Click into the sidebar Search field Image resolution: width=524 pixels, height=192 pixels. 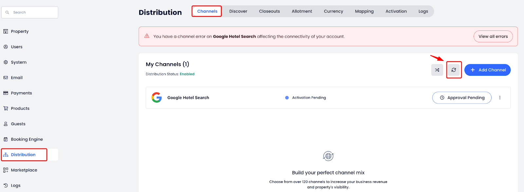point(33,12)
